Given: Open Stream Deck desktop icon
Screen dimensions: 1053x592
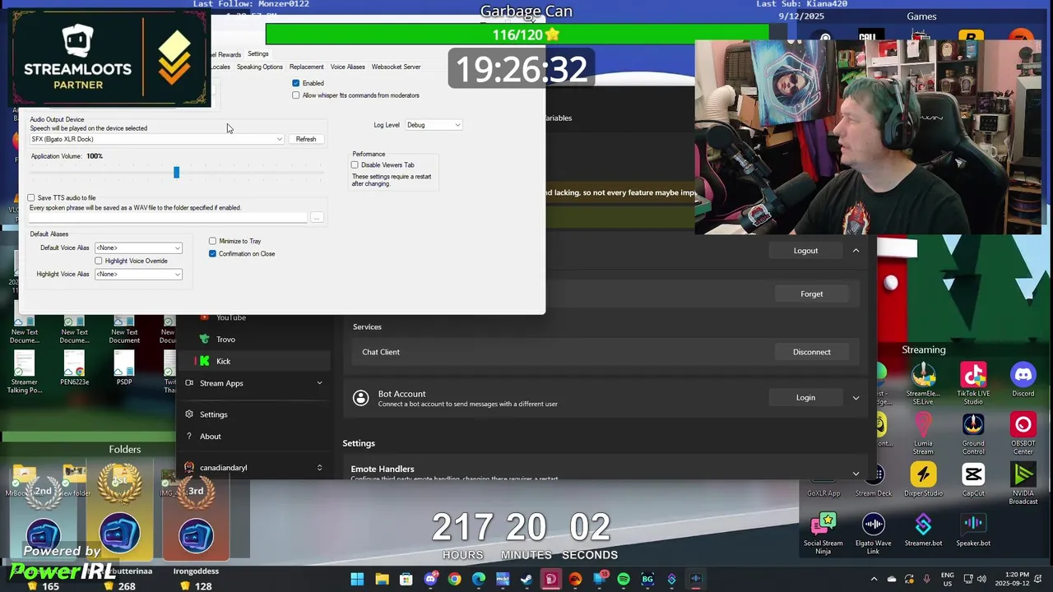Looking at the screenshot, I should click(x=874, y=480).
